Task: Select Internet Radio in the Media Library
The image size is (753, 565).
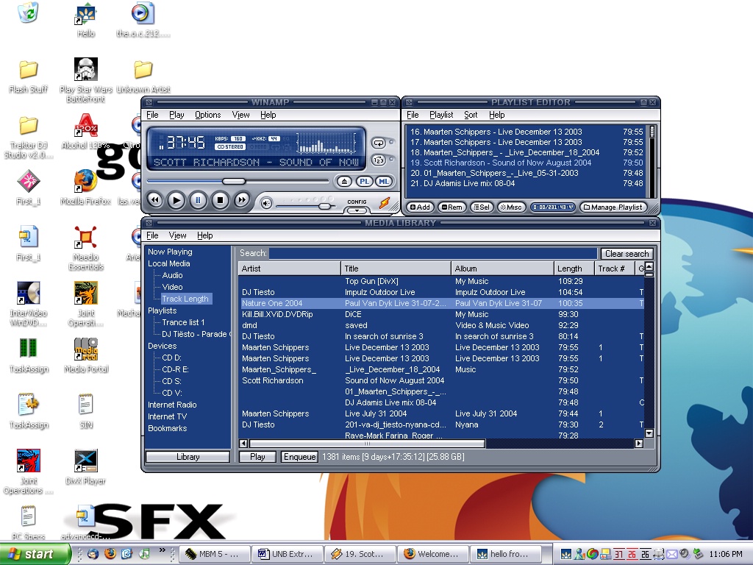Action: pyautogui.click(x=172, y=405)
